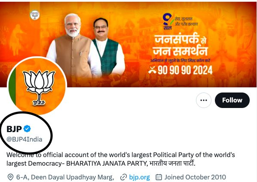
Task: Click the 90 90 90 2024 phone number
Action: click(x=185, y=70)
